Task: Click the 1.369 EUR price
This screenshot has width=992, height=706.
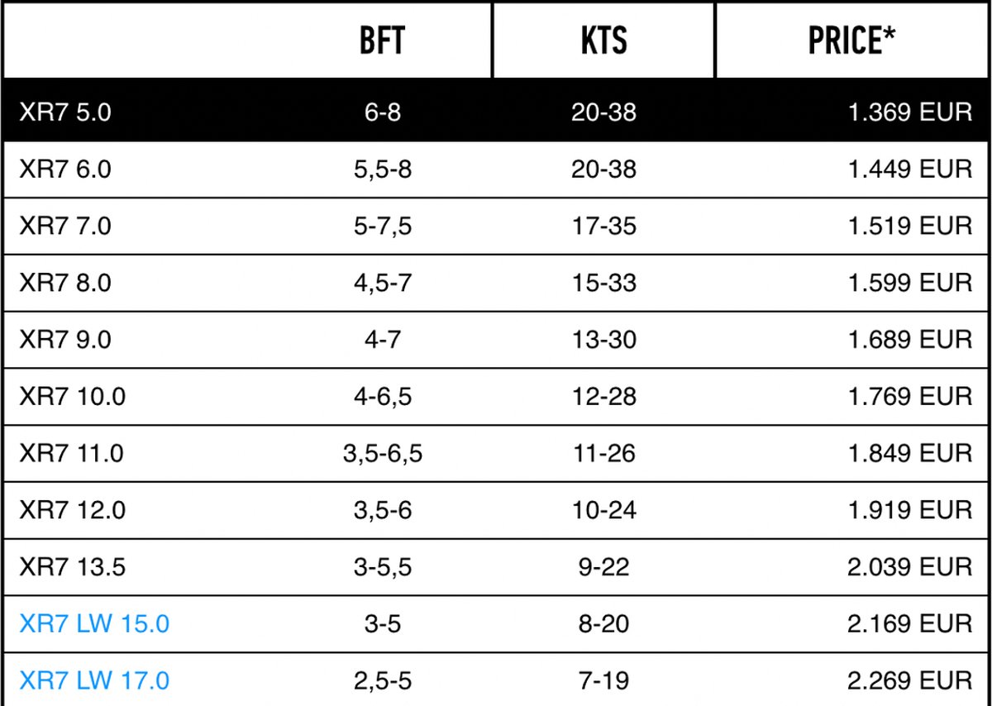Action: pyautogui.click(x=909, y=112)
